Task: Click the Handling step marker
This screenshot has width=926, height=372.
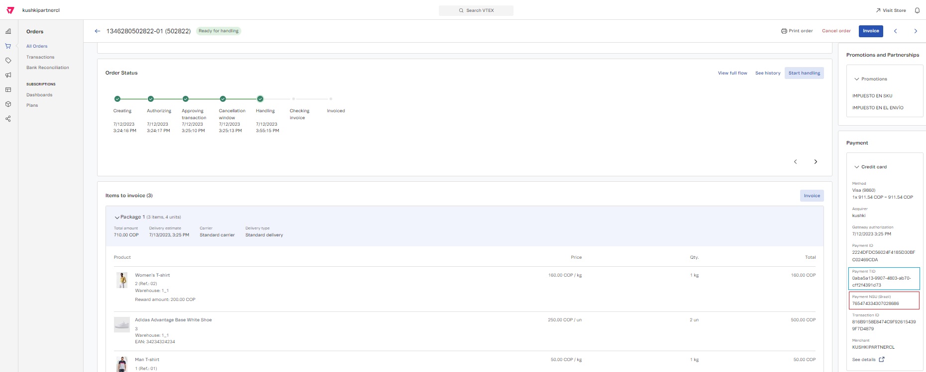Action: point(260,99)
